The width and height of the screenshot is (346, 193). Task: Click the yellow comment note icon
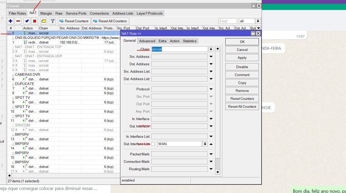pyautogui.click(x=43, y=21)
